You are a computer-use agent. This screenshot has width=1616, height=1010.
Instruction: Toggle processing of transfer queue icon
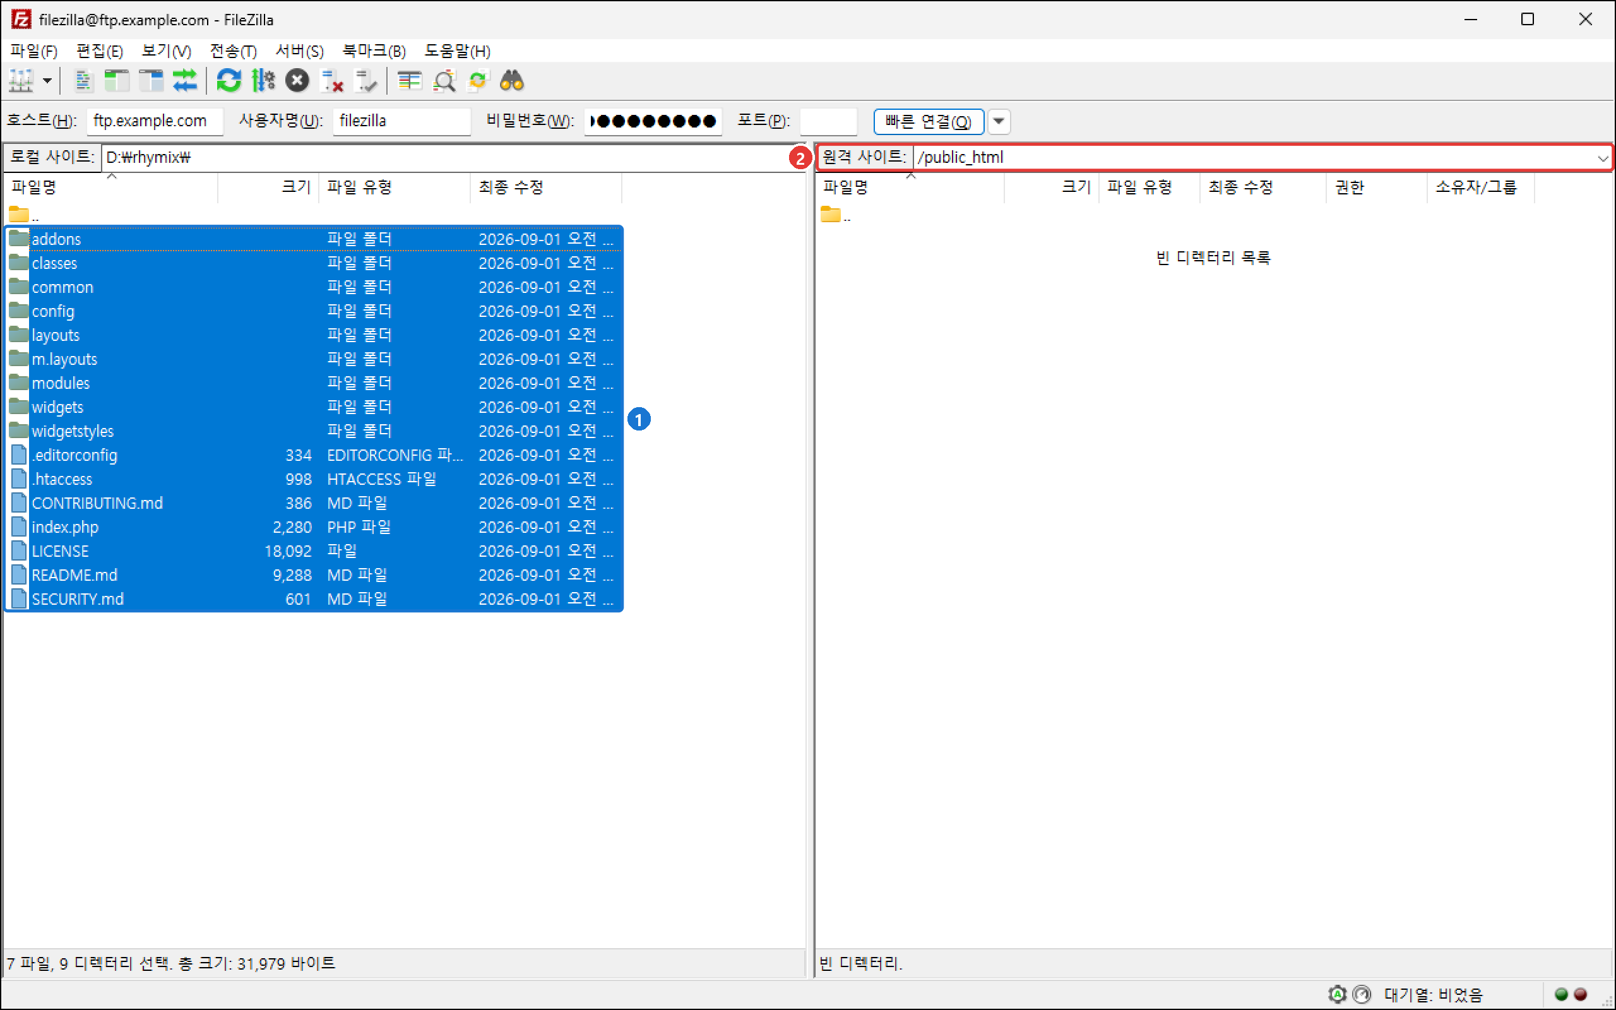click(263, 81)
